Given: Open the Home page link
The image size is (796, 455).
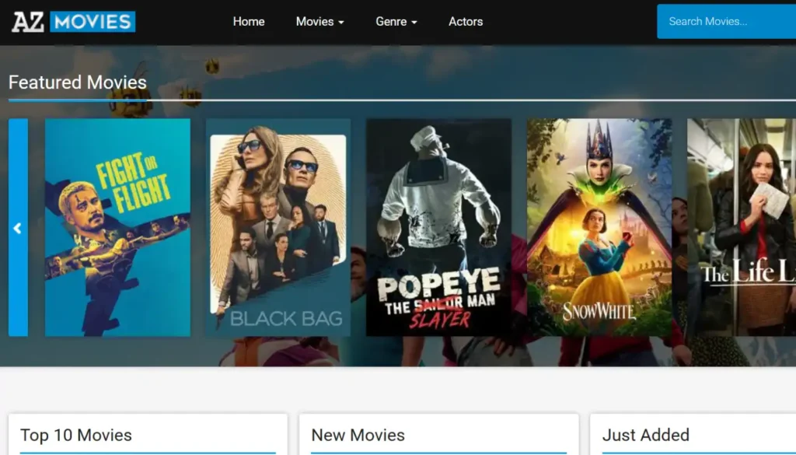Looking at the screenshot, I should (249, 22).
